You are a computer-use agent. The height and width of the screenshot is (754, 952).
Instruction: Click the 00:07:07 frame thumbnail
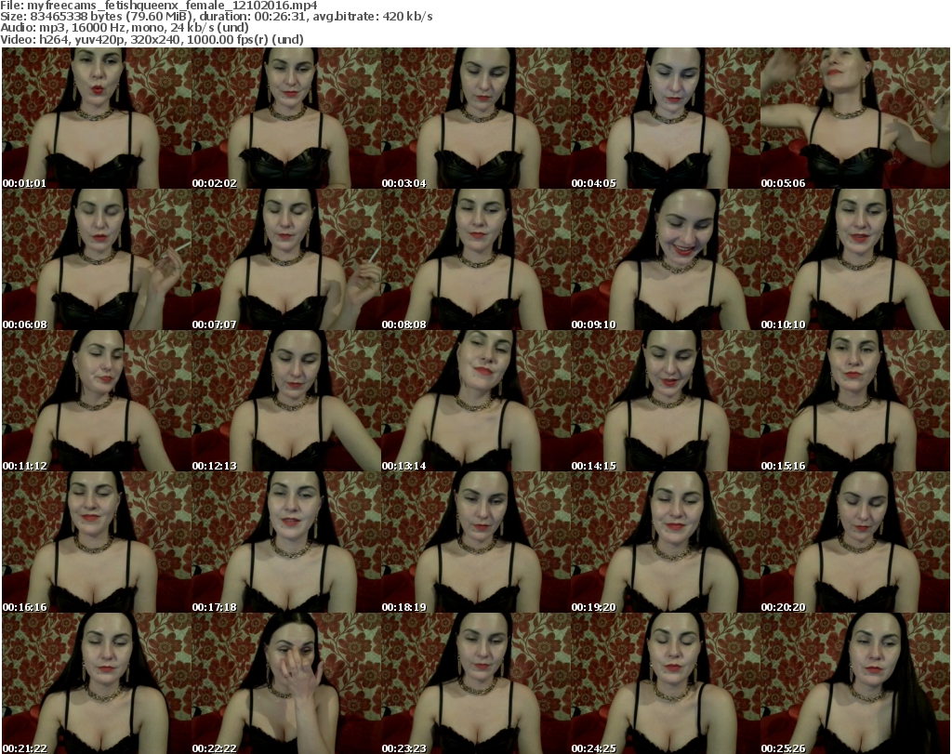(x=284, y=259)
